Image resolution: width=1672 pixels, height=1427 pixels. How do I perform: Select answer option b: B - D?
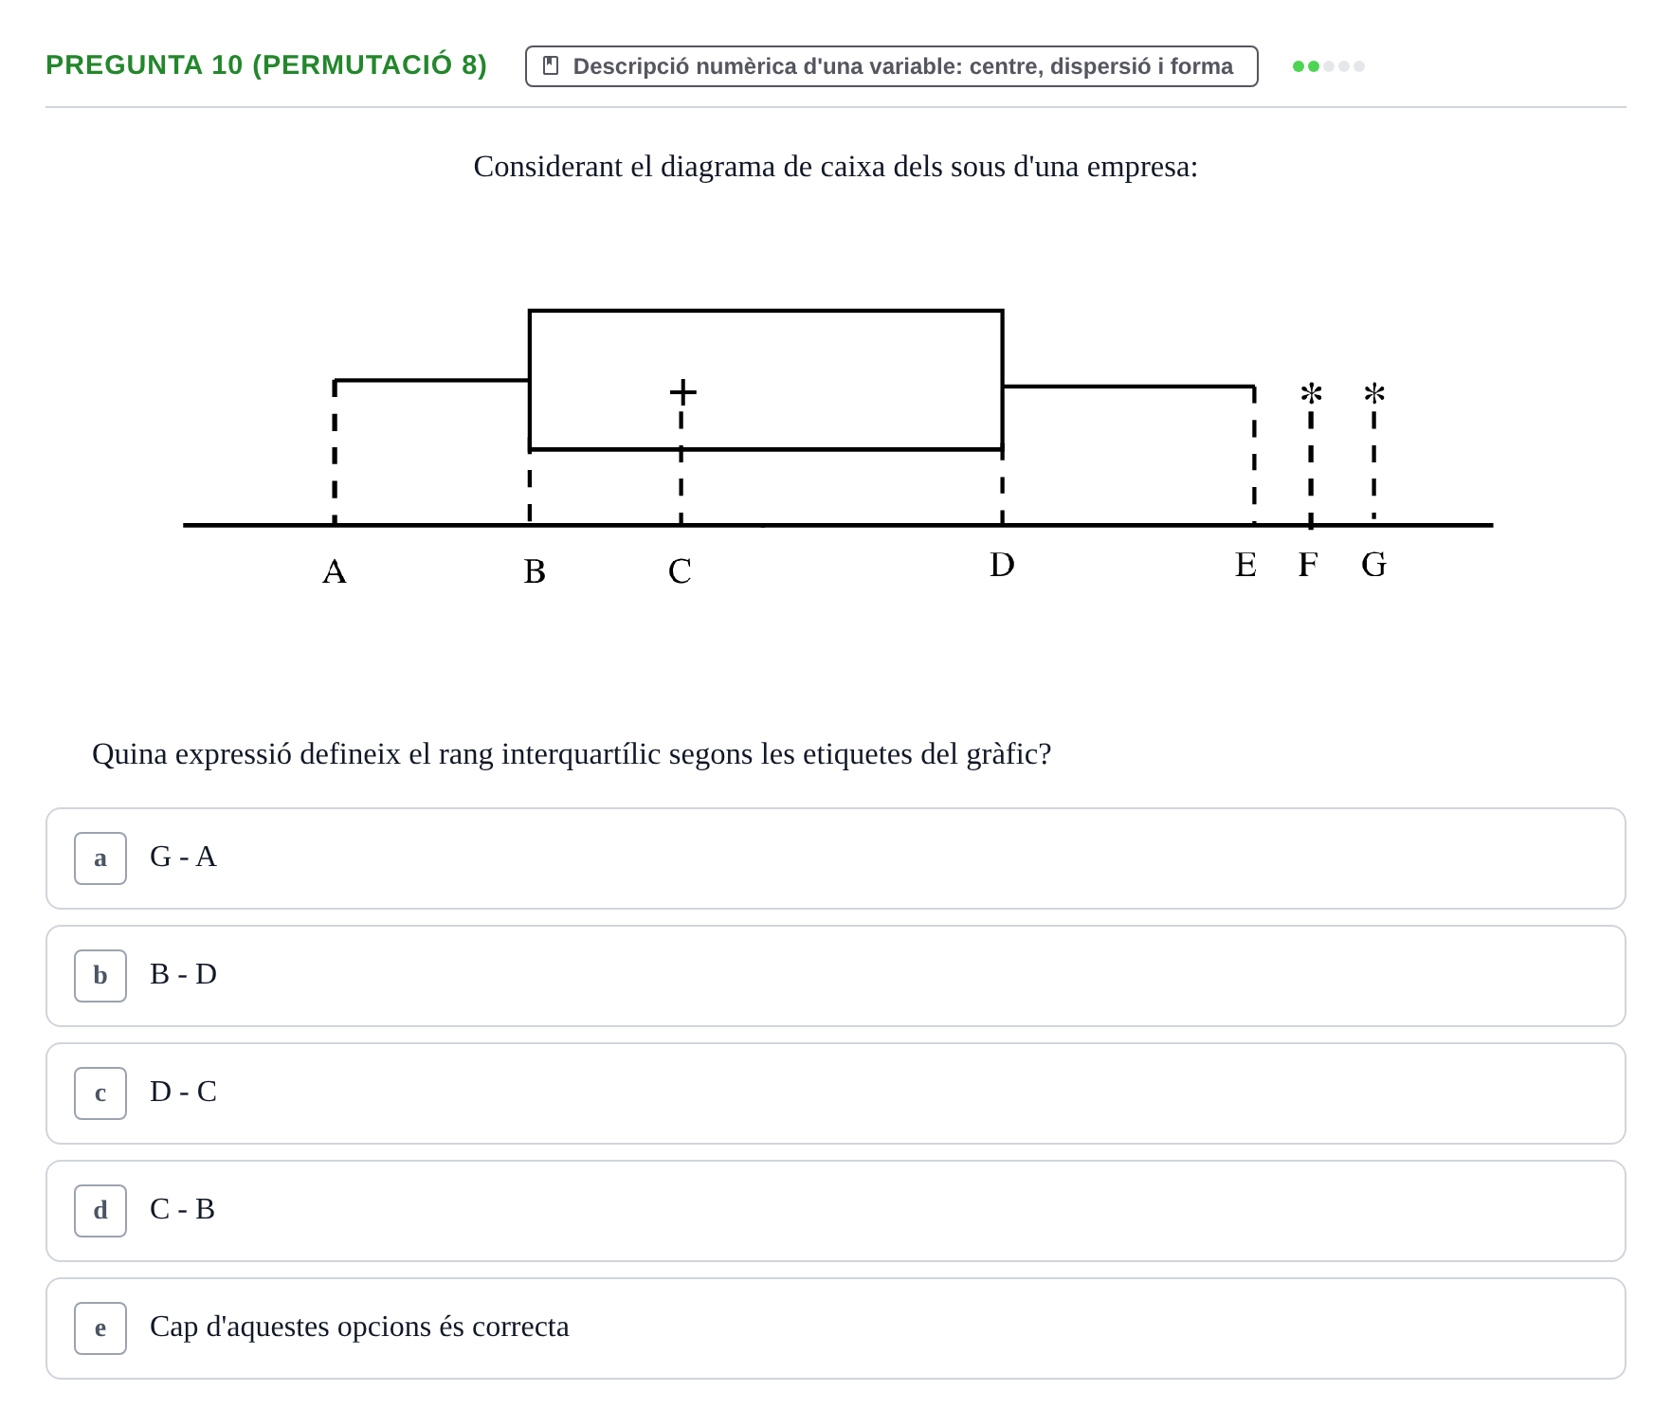(835, 976)
